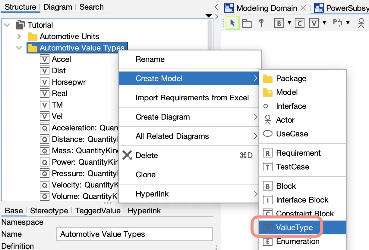Create a TestCase from submenu
Screen dimensions: 369x250
pos(303,167)
